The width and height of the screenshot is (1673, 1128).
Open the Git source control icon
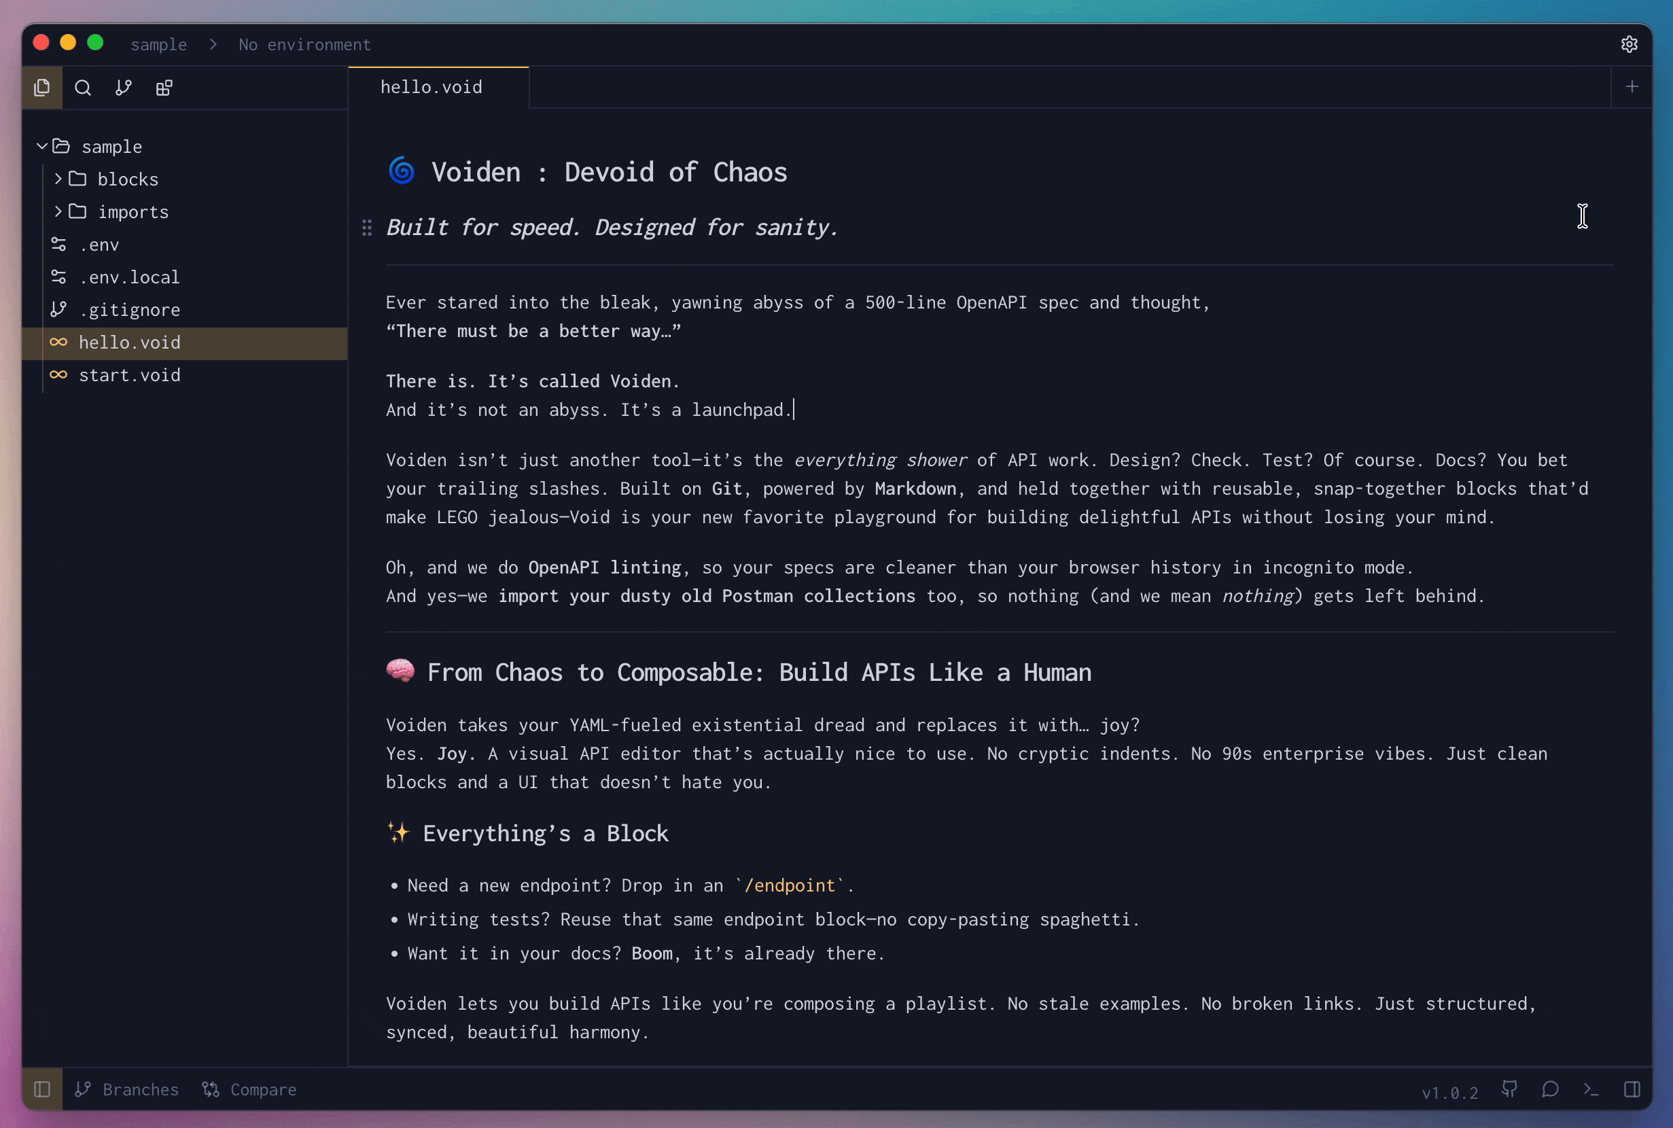click(123, 87)
